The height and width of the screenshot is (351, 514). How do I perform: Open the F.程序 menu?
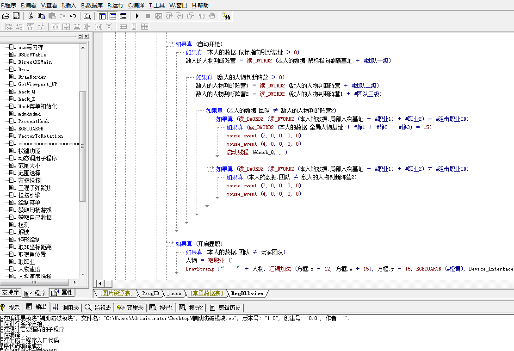tap(8, 5)
